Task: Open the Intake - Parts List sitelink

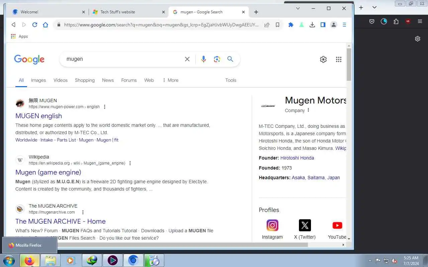Action: click(x=58, y=140)
